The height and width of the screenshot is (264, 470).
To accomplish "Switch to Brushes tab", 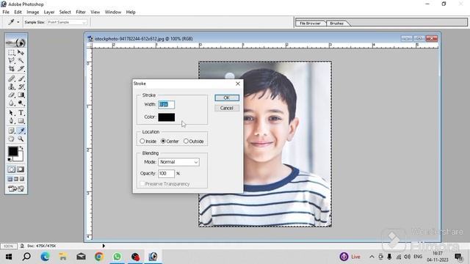I will coord(336,23).
